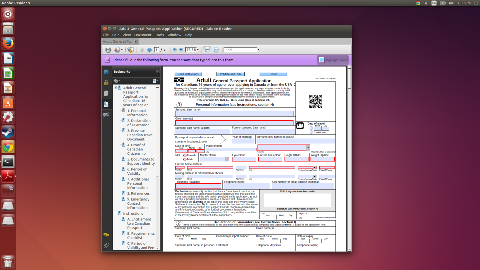Click the Email/Send icon in toolbar
This screenshot has width=480, height=270.
[x=117, y=50]
